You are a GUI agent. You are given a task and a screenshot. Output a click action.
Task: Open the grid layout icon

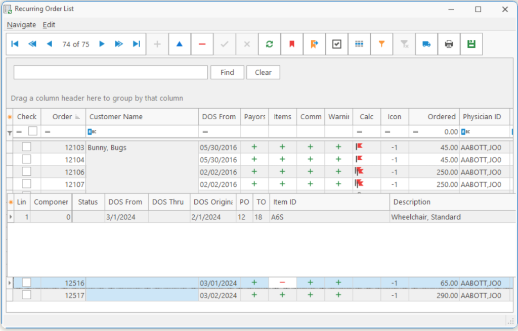click(x=359, y=44)
